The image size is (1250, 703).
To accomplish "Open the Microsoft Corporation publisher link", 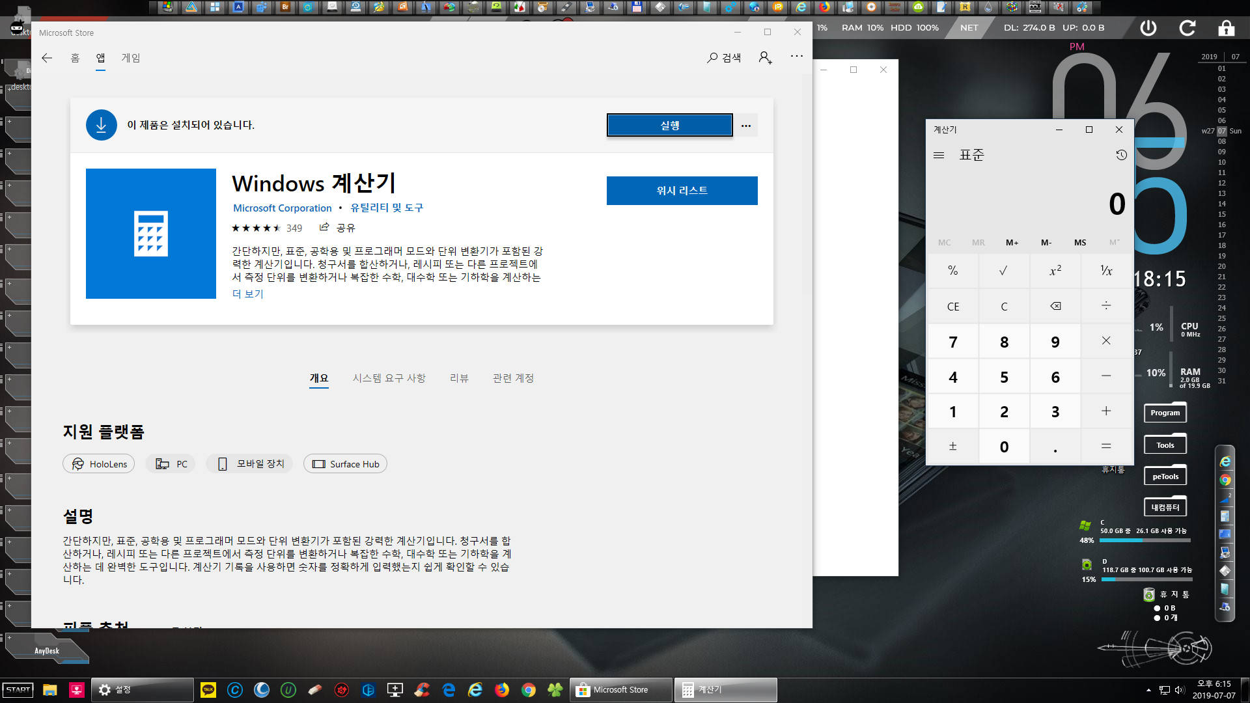I will 283,208.
